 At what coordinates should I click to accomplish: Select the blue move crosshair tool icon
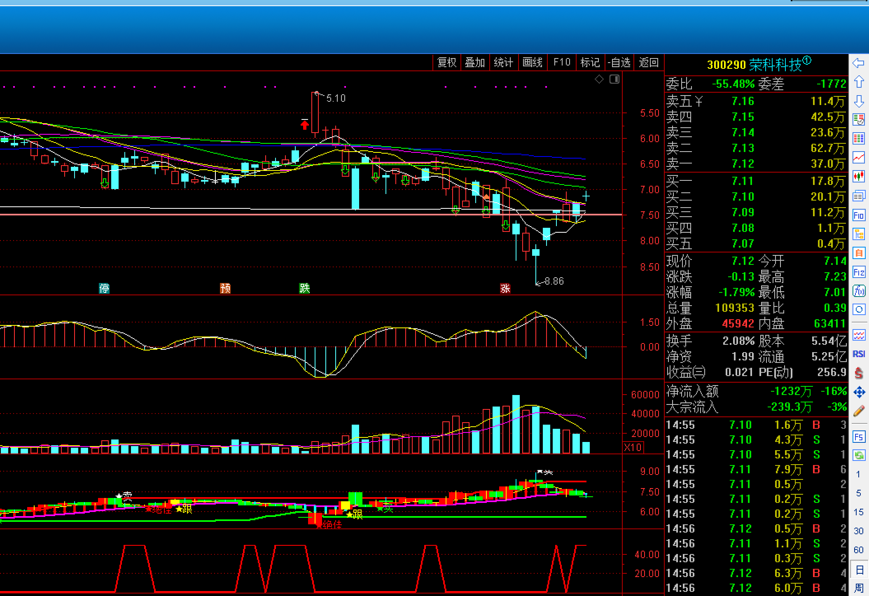pyautogui.click(x=859, y=392)
